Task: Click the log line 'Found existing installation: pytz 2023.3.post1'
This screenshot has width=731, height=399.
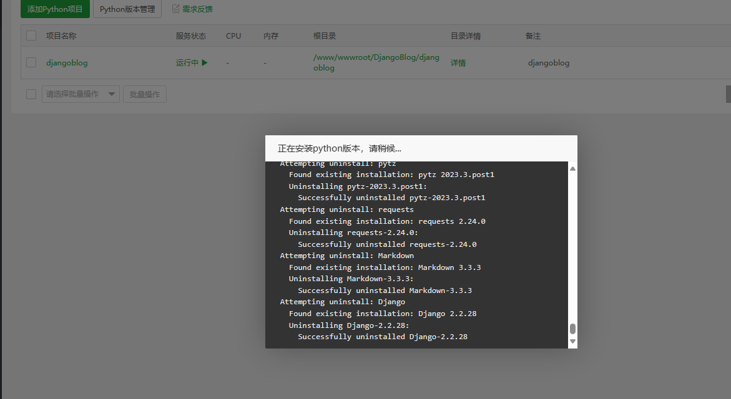Action: tap(391, 175)
